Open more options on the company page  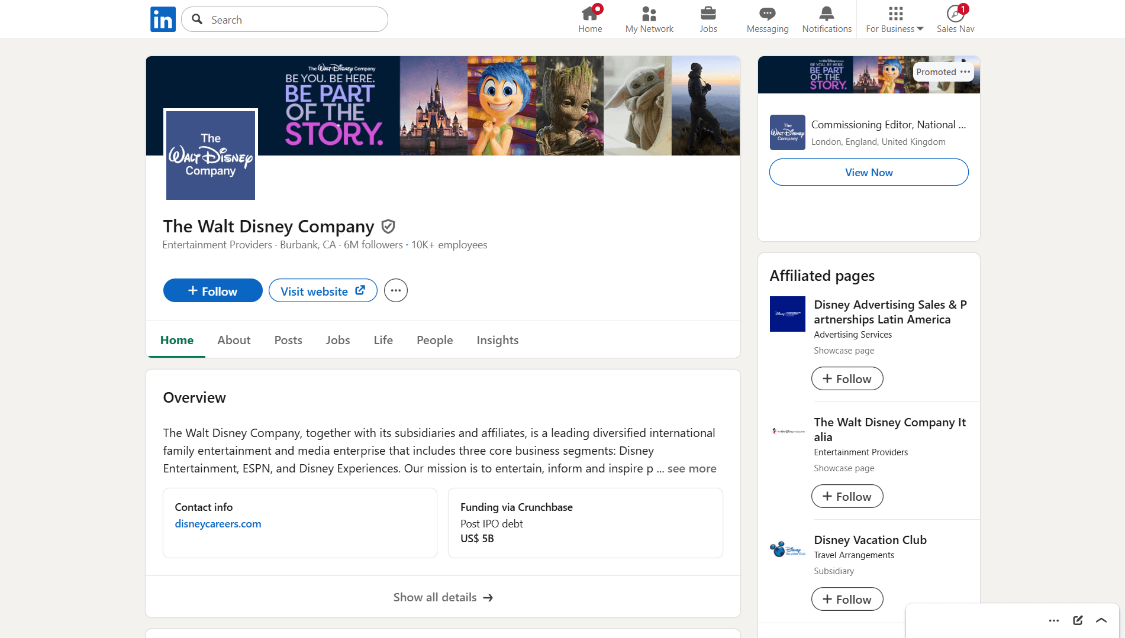pyautogui.click(x=395, y=290)
